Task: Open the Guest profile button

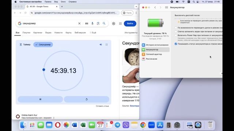Action: 127,13
